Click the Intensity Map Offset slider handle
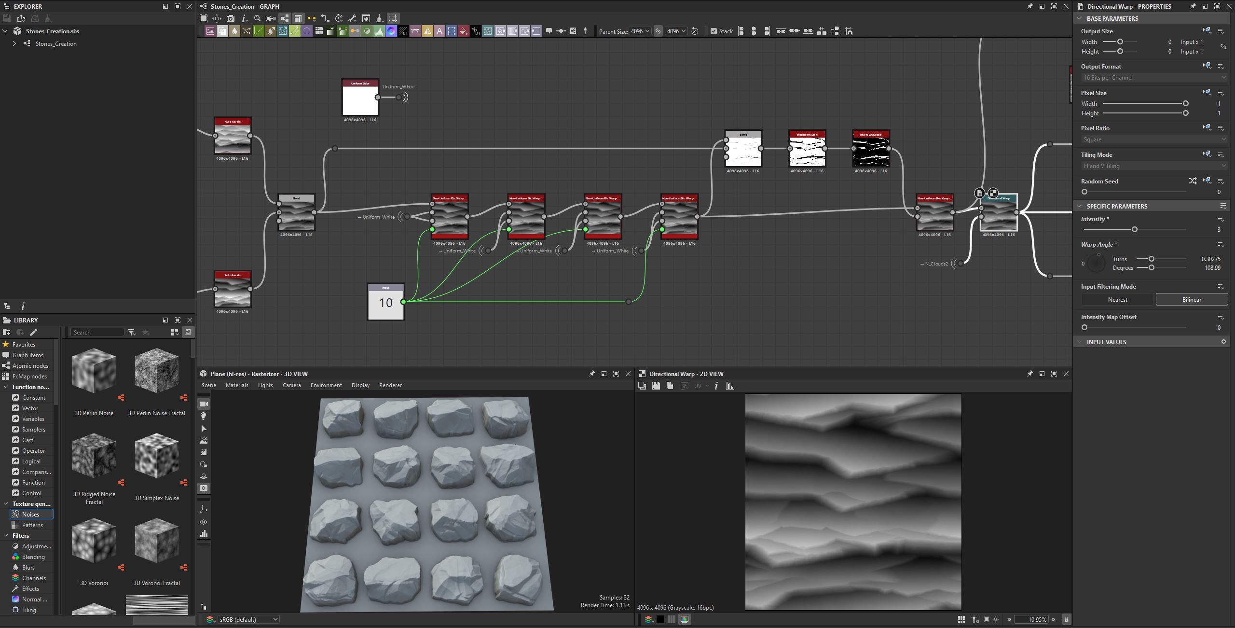The width and height of the screenshot is (1235, 628). point(1084,327)
